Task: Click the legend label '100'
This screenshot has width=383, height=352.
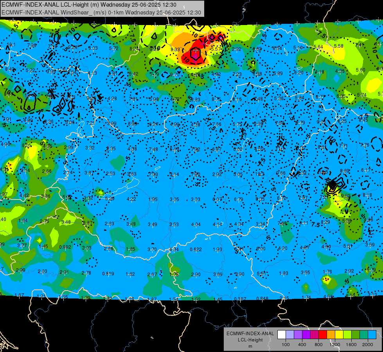Action: [x=286, y=345]
